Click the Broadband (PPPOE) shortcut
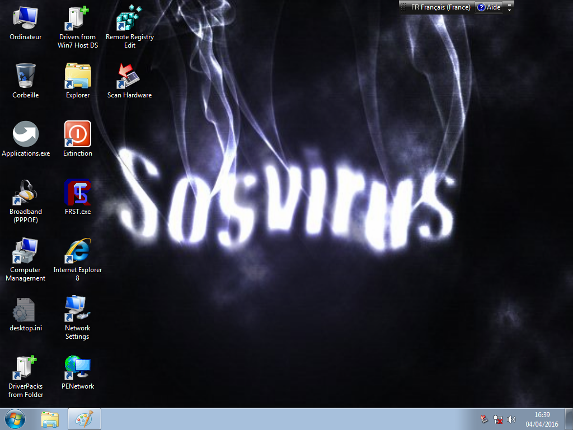Screen dimensions: 573x430 click(x=26, y=202)
